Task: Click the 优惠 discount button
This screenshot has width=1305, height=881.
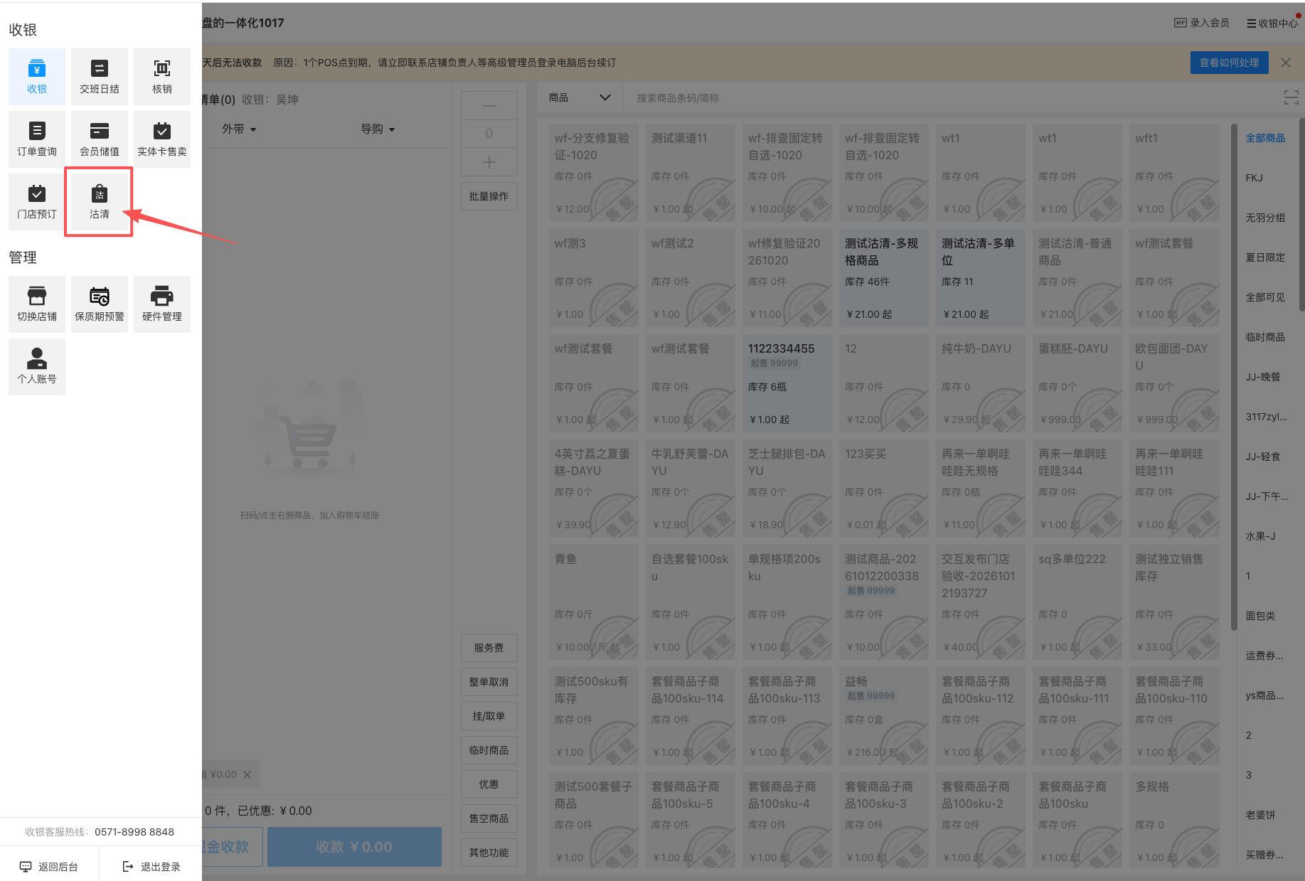Action: click(x=489, y=784)
